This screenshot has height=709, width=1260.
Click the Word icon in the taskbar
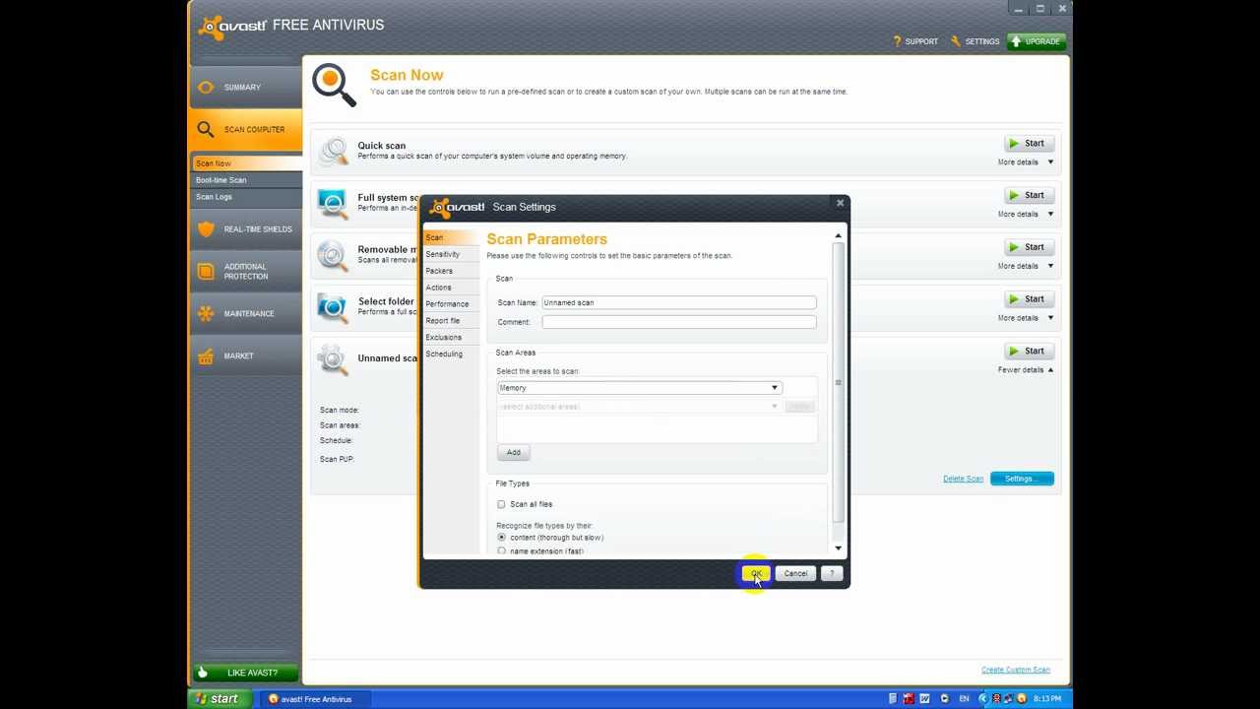pyautogui.click(x=924, y=699)
